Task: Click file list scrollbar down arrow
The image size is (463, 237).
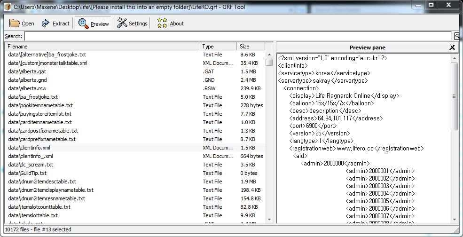Action: [269, 219]
